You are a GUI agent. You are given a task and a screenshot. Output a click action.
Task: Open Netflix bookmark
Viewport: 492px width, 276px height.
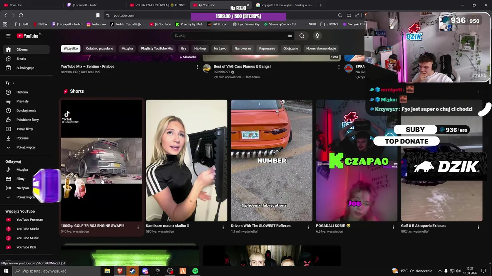click(x=40, y=24)
